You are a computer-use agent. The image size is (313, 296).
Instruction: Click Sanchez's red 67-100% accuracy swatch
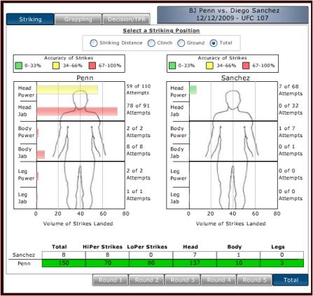click(246, 66)
